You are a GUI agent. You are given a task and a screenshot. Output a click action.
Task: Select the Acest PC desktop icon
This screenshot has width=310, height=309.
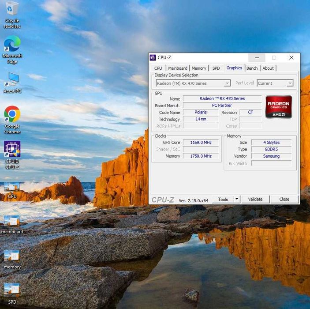tap(12, 83)
